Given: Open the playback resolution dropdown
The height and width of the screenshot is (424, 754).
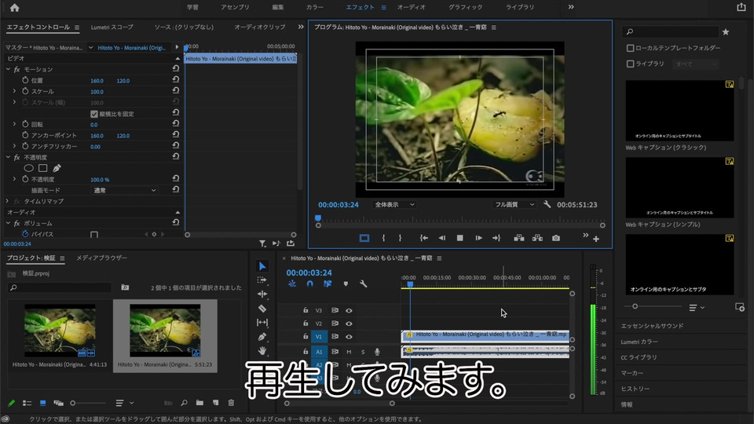Looking at the screenshot, I should click(x=514, y=204).
